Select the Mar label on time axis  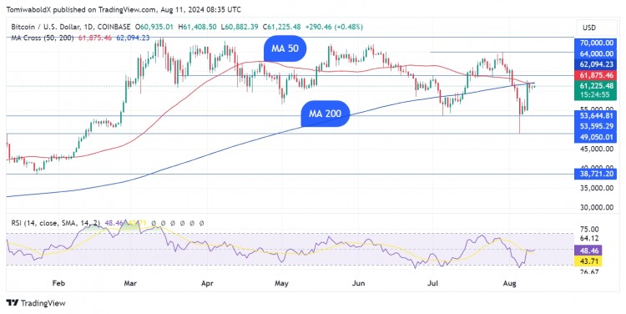click(130, 283)
